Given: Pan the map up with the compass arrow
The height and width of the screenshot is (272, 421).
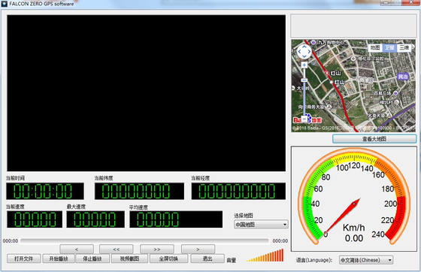Looking at the screenshot, I should tap(304, 47).
